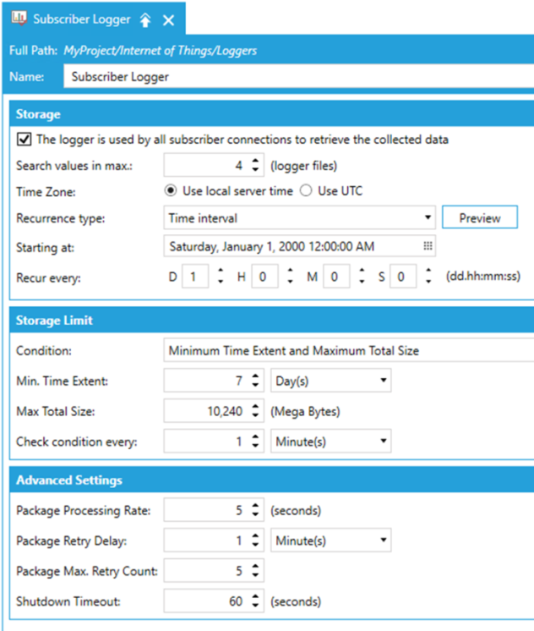Screen dimensions: 534x631
Task: Increase the Package Max. Retry Count value
Action: tap(255, 566)
